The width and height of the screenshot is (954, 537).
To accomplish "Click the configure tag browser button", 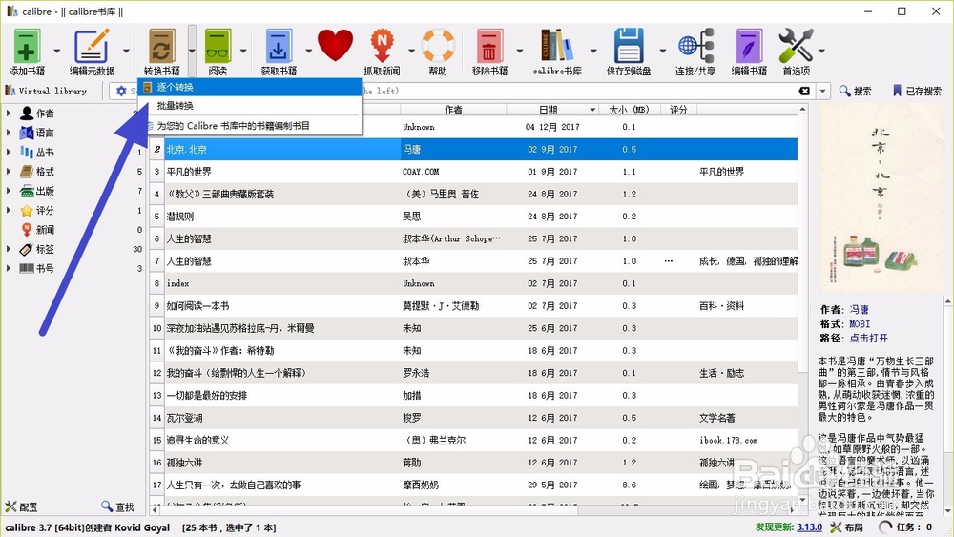I will point(21,506).
